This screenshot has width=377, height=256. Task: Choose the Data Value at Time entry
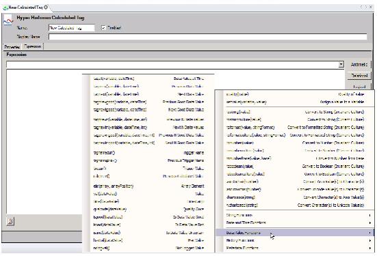(148, 79)
